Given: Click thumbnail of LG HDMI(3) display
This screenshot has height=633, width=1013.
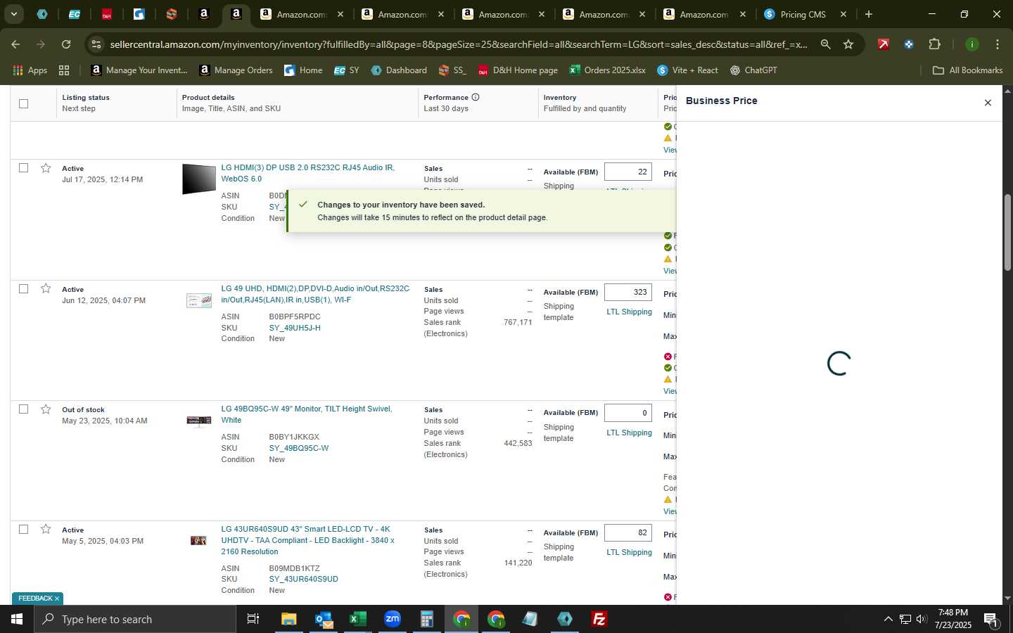Looking at the screenshot, I should [199, 179].
